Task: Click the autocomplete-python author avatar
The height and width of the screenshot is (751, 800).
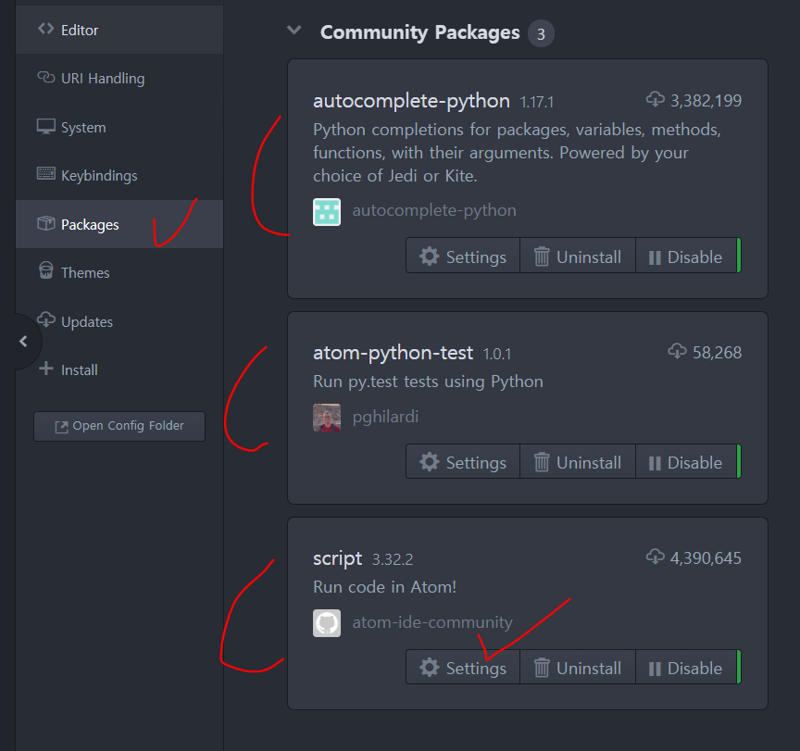Action: 327,212
